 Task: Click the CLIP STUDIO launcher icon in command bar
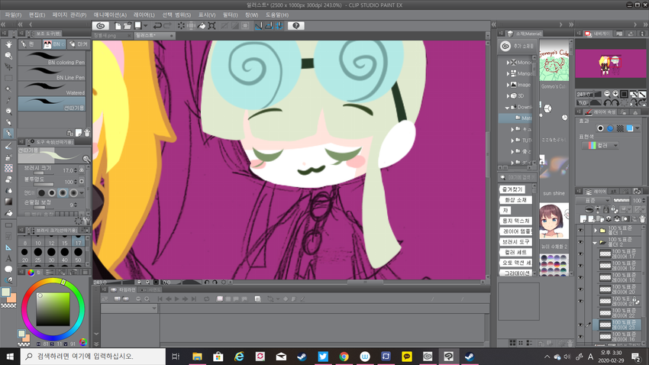pos(101,26)
